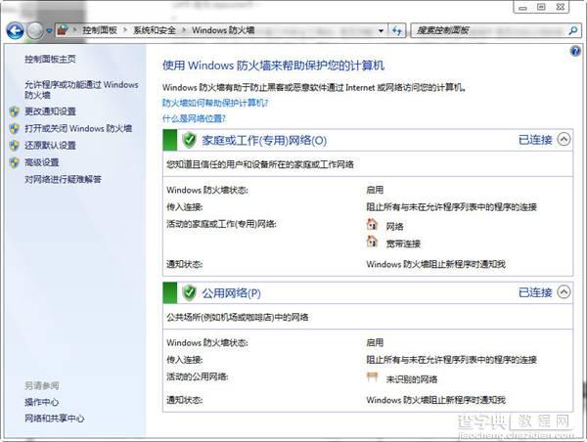
Task: Open the recent pages dropdown arrow
Action: [49, 30]
